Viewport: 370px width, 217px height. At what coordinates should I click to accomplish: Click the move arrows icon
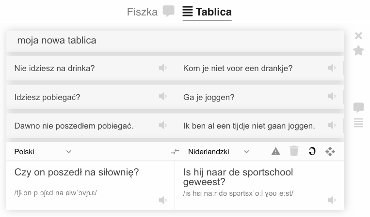coord(330,152)
